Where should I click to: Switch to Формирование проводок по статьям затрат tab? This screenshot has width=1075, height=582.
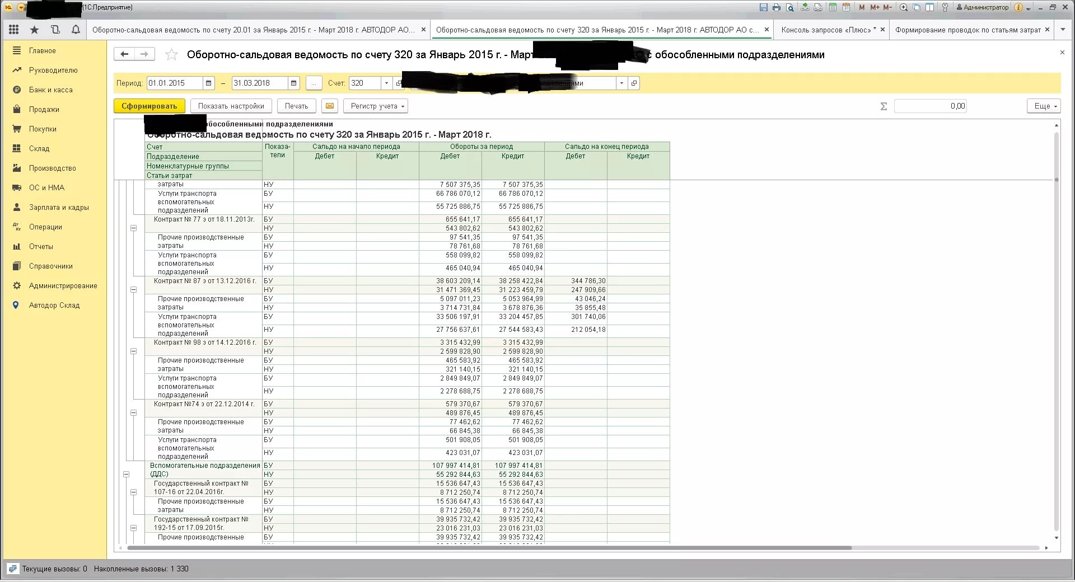(x=968, y=30)
